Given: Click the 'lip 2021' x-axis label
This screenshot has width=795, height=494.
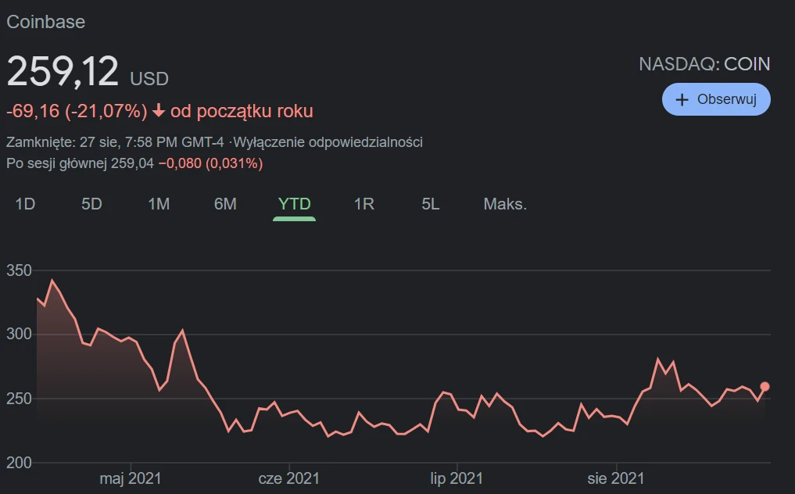Looking at the screenshot, I should pos(457,478).
